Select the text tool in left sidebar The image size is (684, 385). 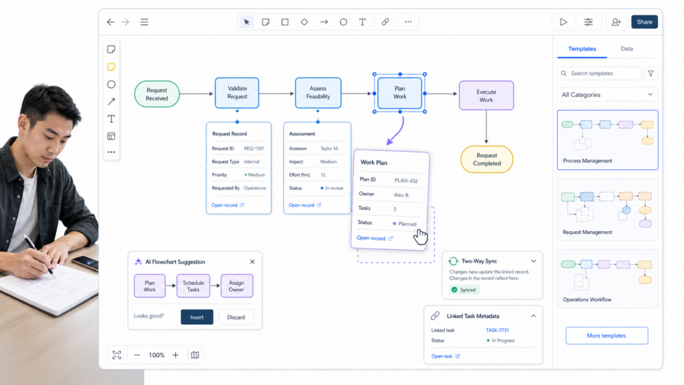click(x=112, y=119)
